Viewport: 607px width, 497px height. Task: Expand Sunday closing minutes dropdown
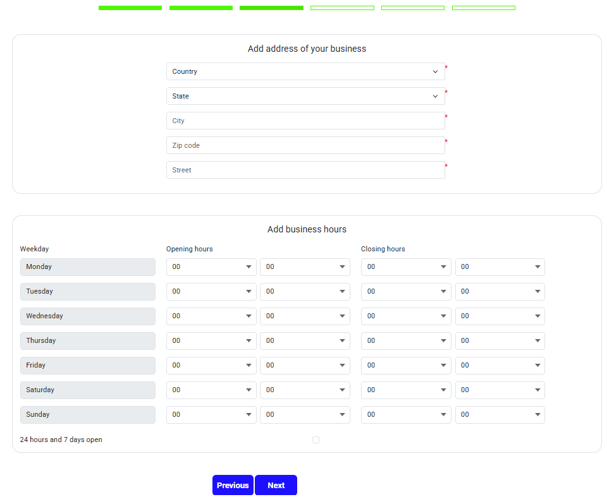500,415
